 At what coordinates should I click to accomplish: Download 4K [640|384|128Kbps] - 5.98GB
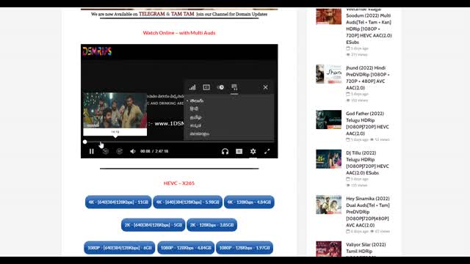(188, 202)
